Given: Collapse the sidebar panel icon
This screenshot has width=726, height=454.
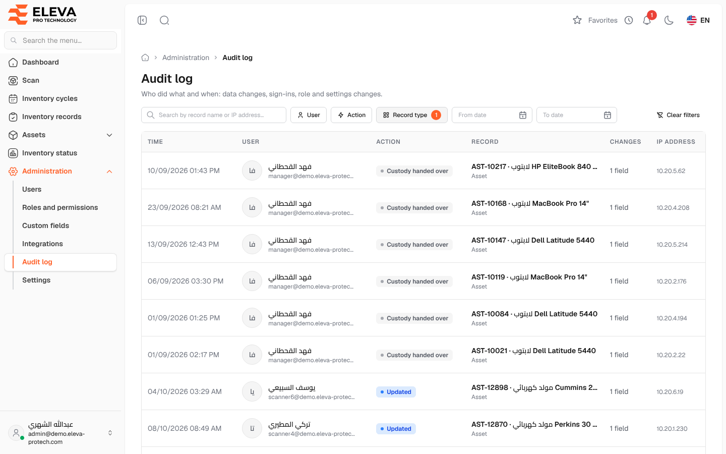Looking at the screenshot, I should pyautogui.click(x=142, y=20).
